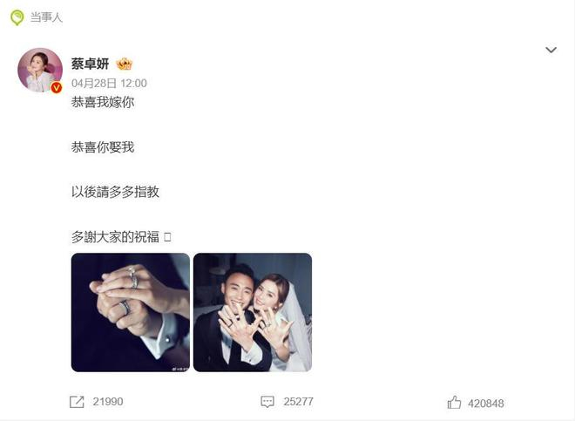This screenshot has height=421, width=575.
Task: Expand the post options chevron menu
Action: point(551,50)
